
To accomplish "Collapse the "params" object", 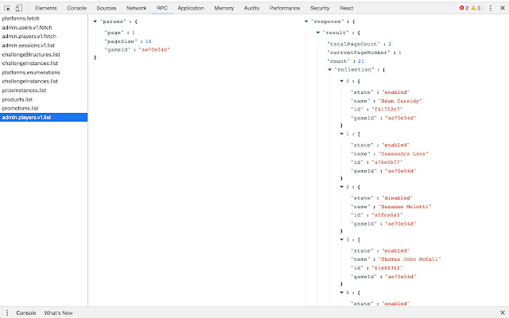I will [95, 21].
